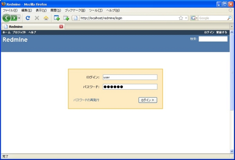Open the ツール(T) menu
The height and width of the screenshot is (160, 235).
[96, 10]
